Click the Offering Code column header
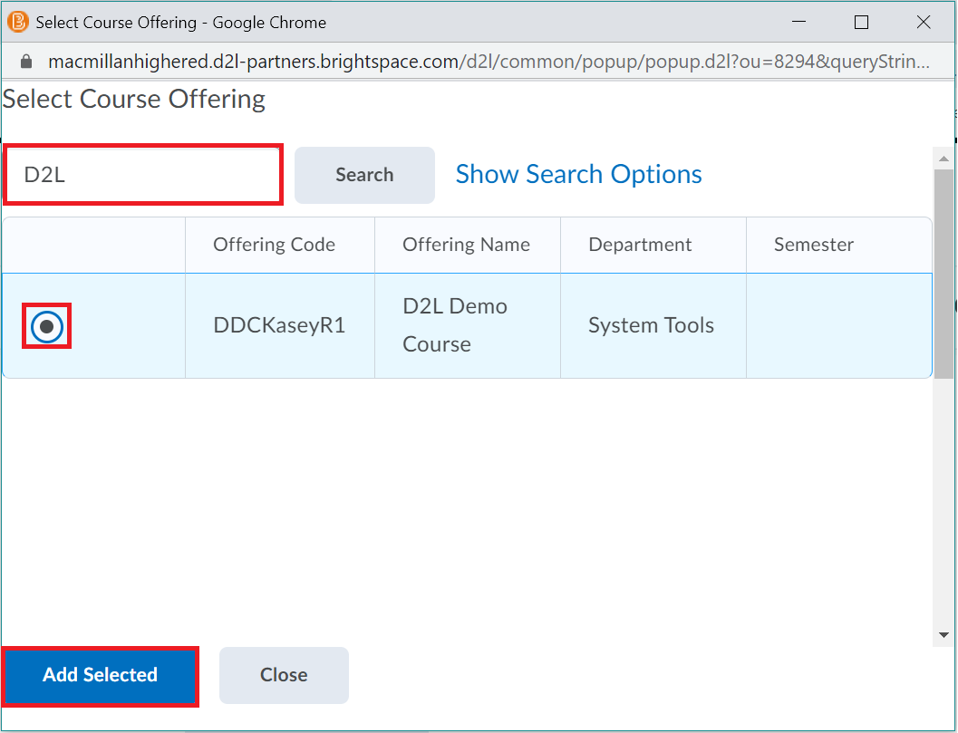The image size is (958, 733). click(x=275, y=245)
